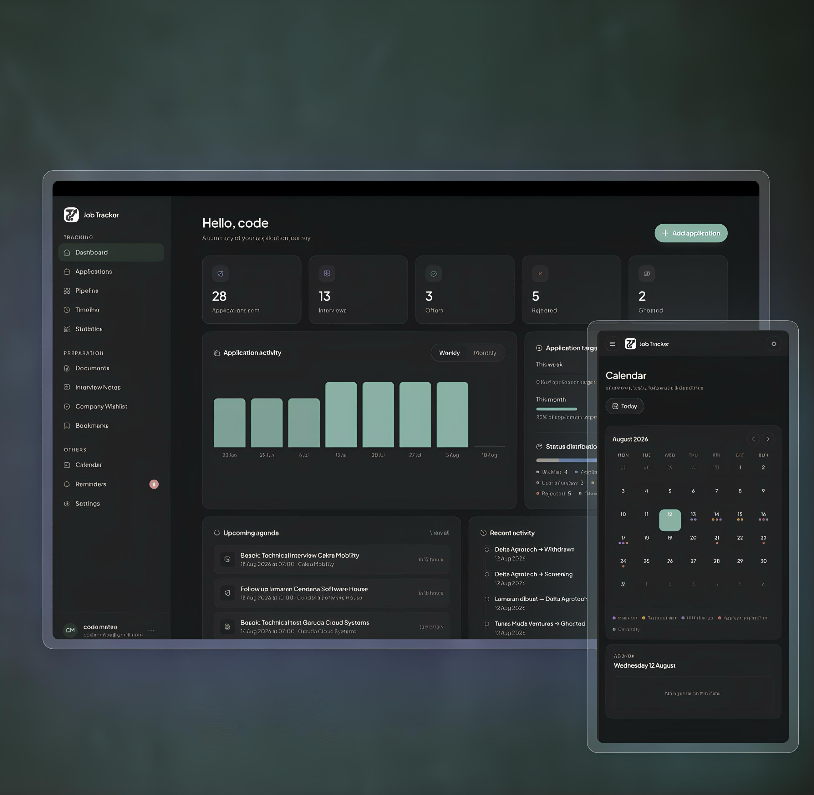
Task: Switch the activity chart to Monthly
Action: [485, 353]
